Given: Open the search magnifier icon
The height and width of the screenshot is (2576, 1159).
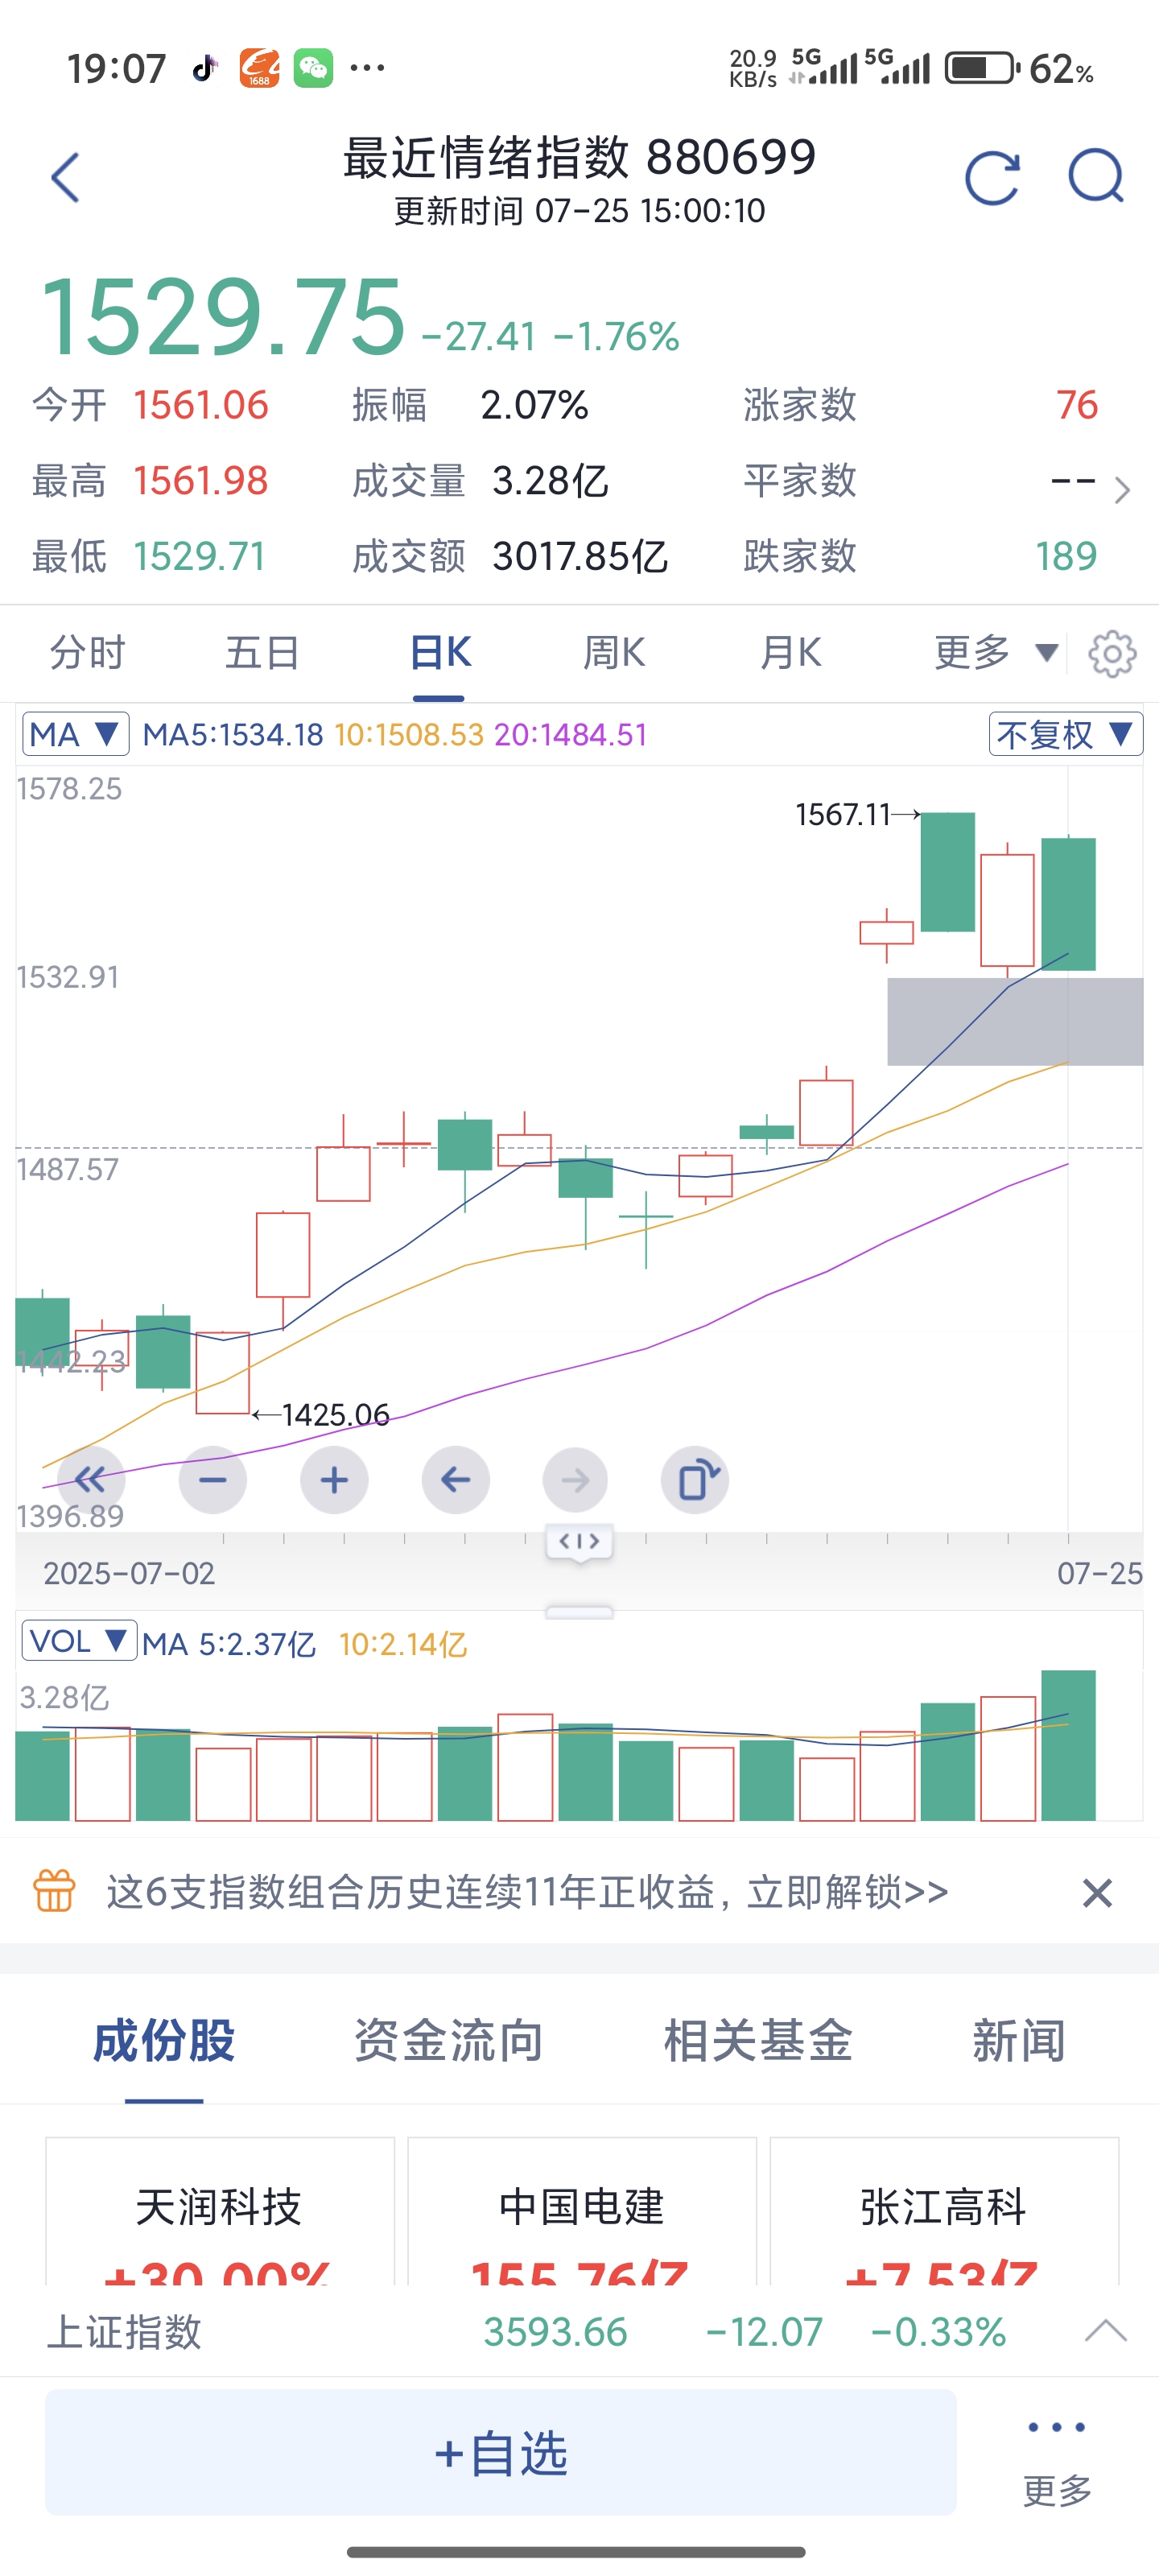Looking at the screenshot, I should click(x=1096, y=177).
